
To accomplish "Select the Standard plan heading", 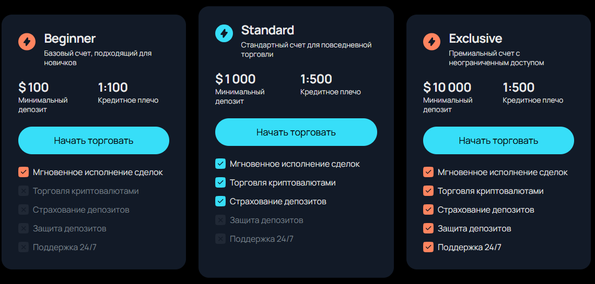I will 267,30.
